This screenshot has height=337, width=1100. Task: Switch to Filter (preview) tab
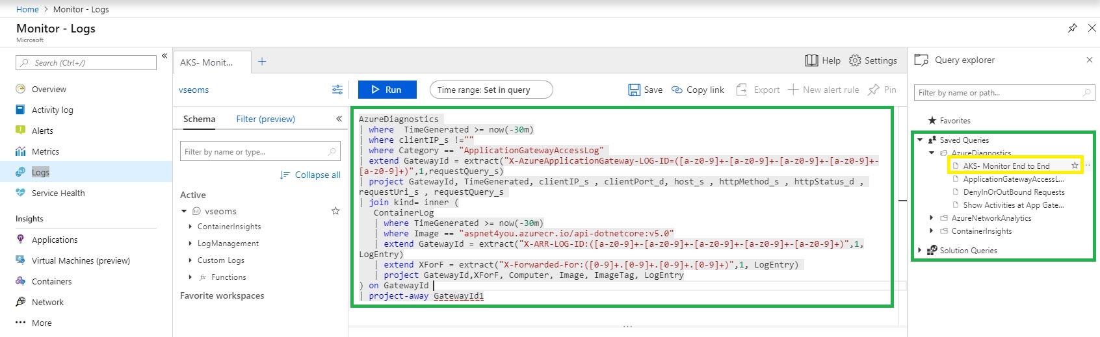click(x=265, y=119)
